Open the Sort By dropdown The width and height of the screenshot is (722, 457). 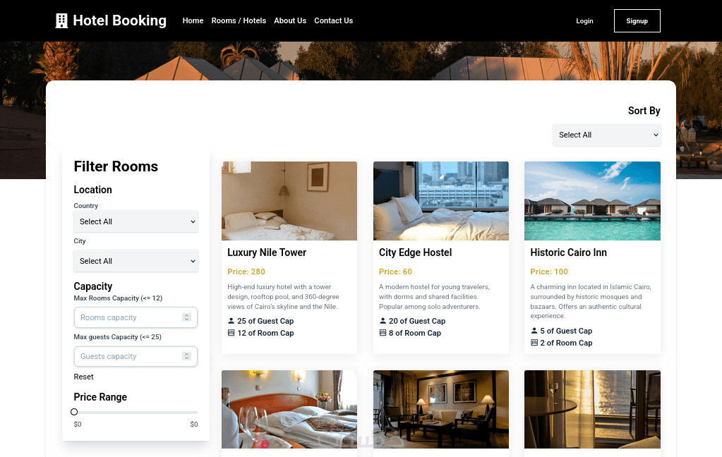click(x=606, y=135)
